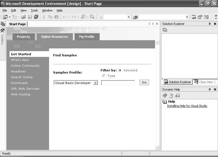Expand the Redo history dropdown arrow

point(78,17)
